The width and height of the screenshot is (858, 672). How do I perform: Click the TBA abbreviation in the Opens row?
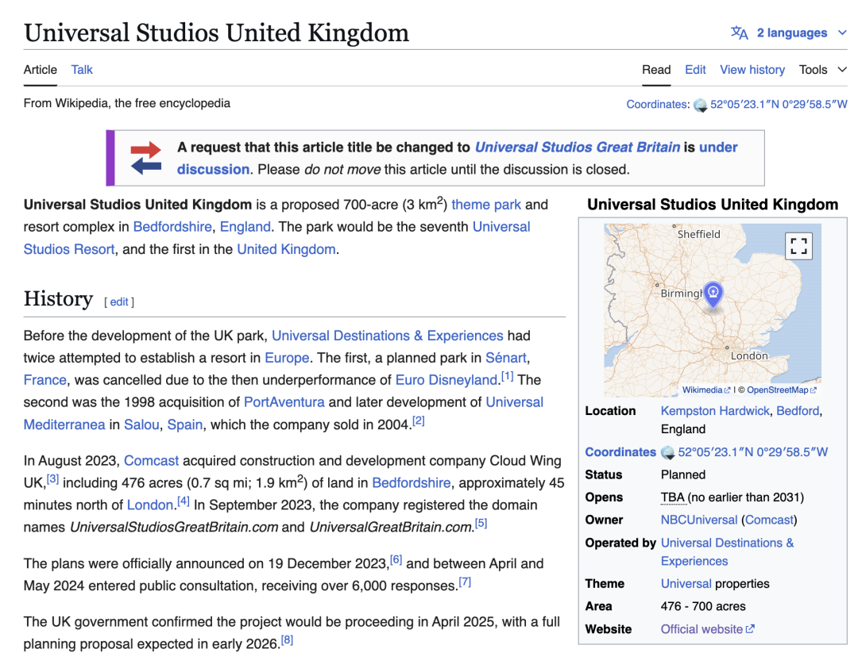[x=673, y=497]
